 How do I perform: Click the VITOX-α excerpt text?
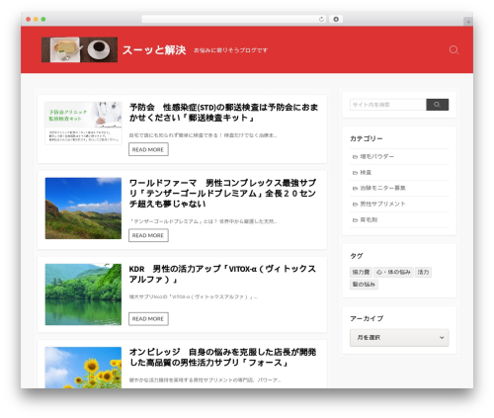pos(193,296)
